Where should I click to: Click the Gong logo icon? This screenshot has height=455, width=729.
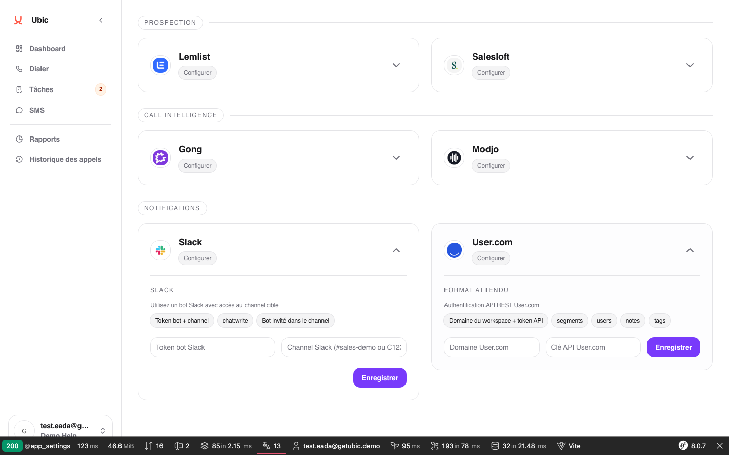160,158
